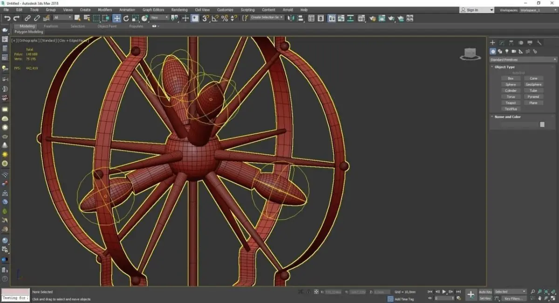This screenshot has height=303, width=559.
Task: Select the Select and Move tool
Action: [x=116, y=18]
